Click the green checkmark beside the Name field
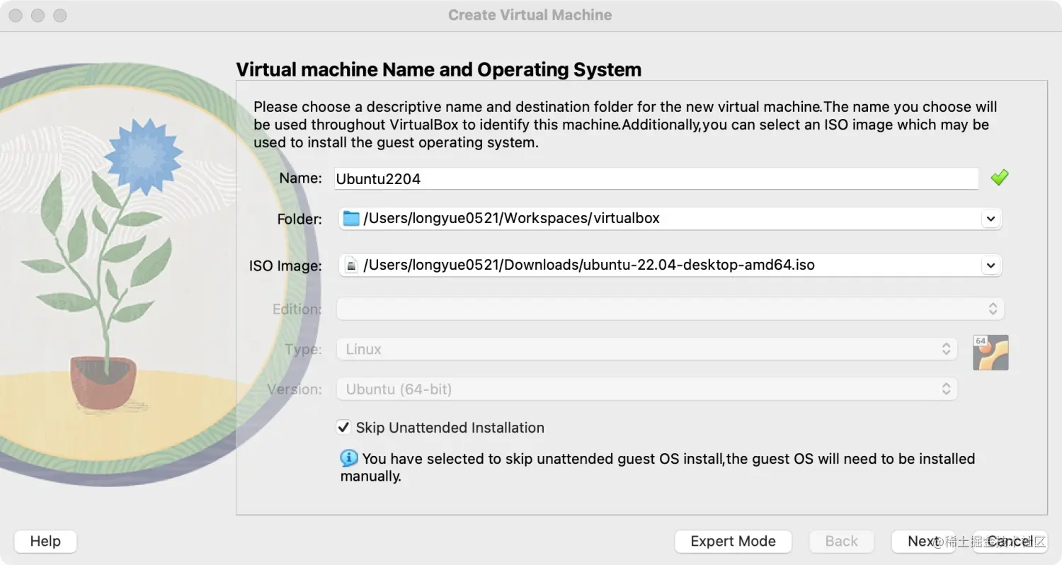Image resolution: width=1062 pixels, height=565 pixels. pos(999,178)
